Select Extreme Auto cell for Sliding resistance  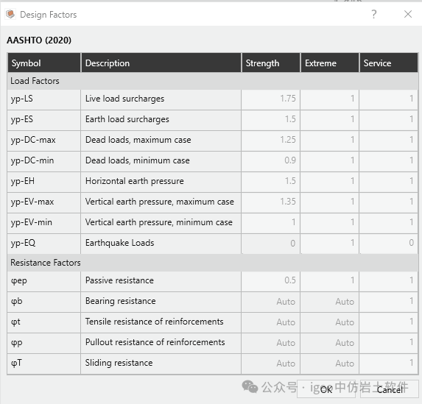pos(330,363)
